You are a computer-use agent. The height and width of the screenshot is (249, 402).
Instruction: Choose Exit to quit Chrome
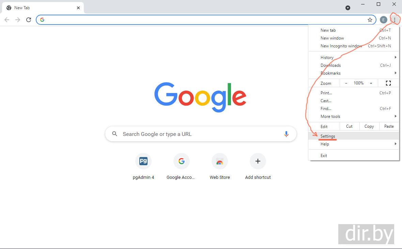[354, 156]
